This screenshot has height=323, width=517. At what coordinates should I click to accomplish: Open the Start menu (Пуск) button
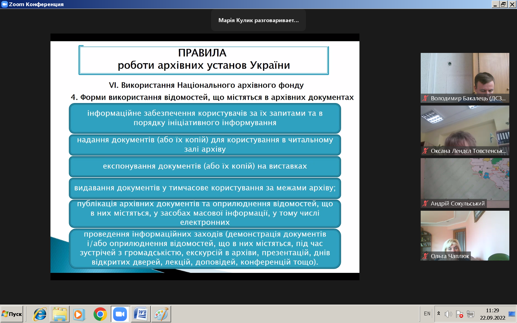[x=12, y=314]
